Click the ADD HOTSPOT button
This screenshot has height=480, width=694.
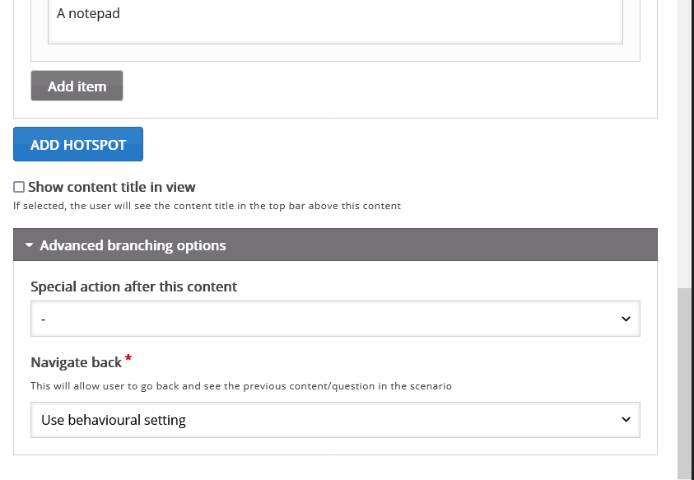tap(78, 144)
